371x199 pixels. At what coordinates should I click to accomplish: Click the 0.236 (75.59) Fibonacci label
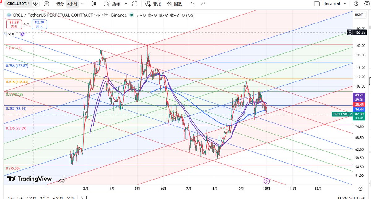click(x=16, y=128)
